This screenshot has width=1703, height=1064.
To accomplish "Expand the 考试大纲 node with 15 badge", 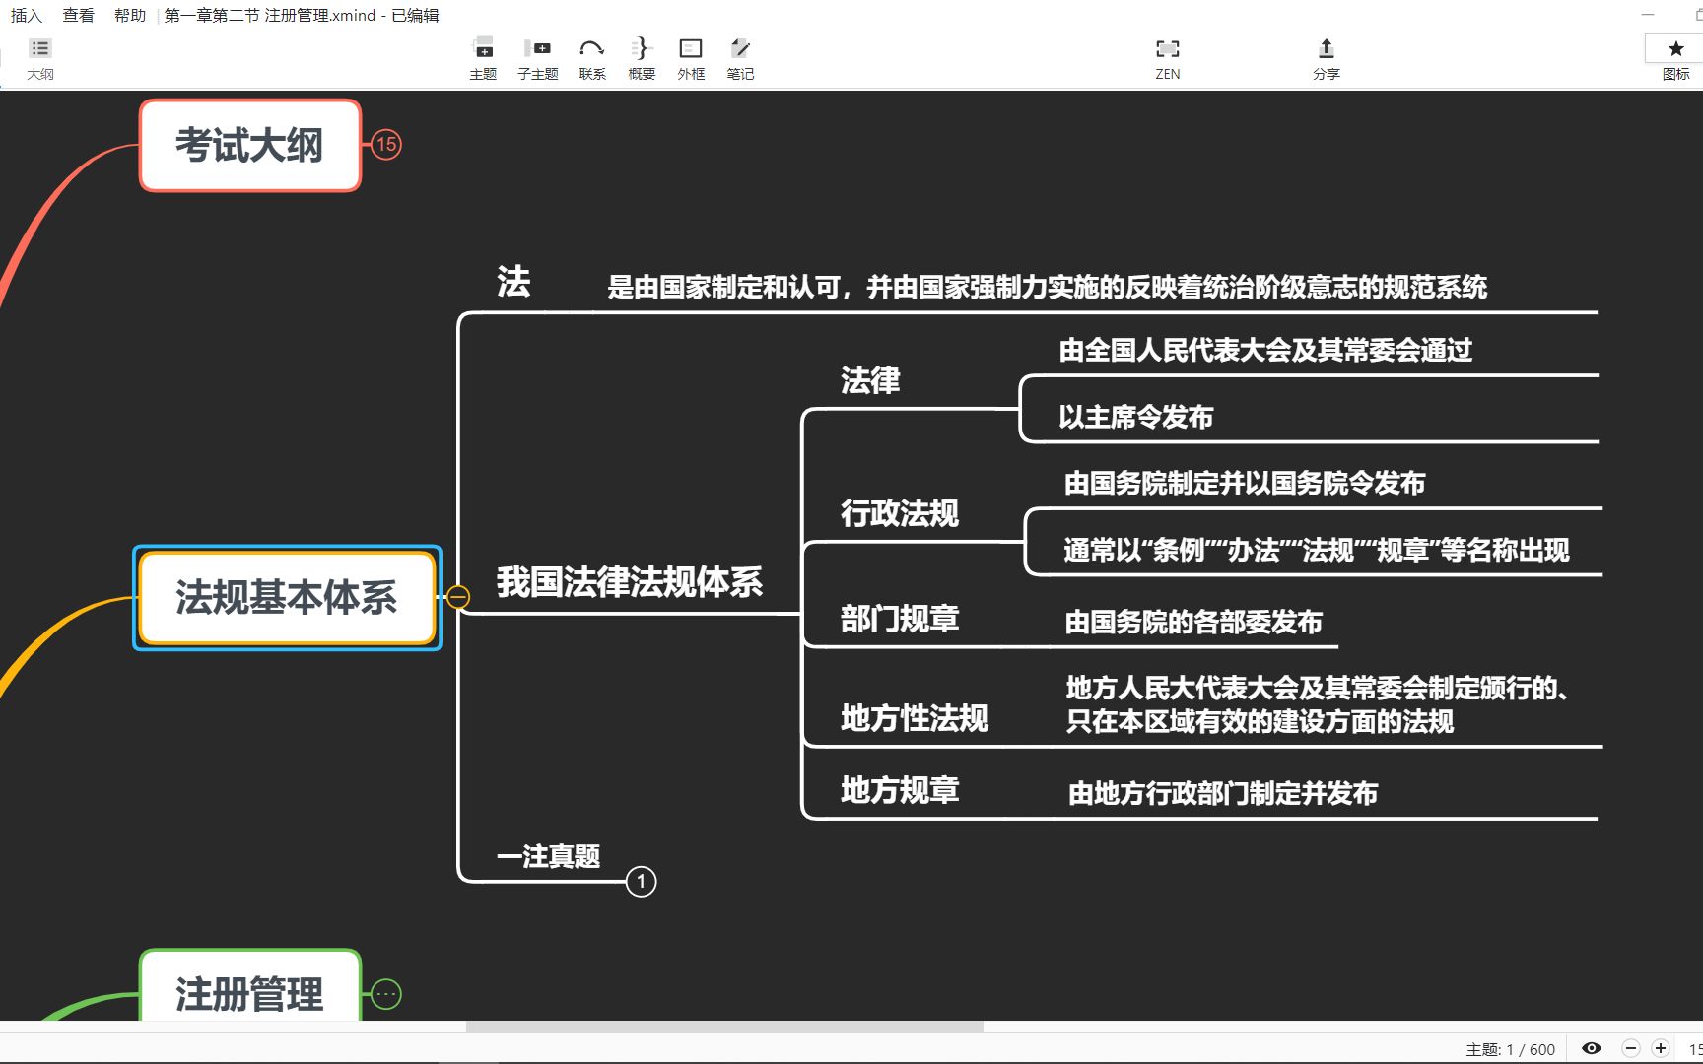I will (386, 145).
